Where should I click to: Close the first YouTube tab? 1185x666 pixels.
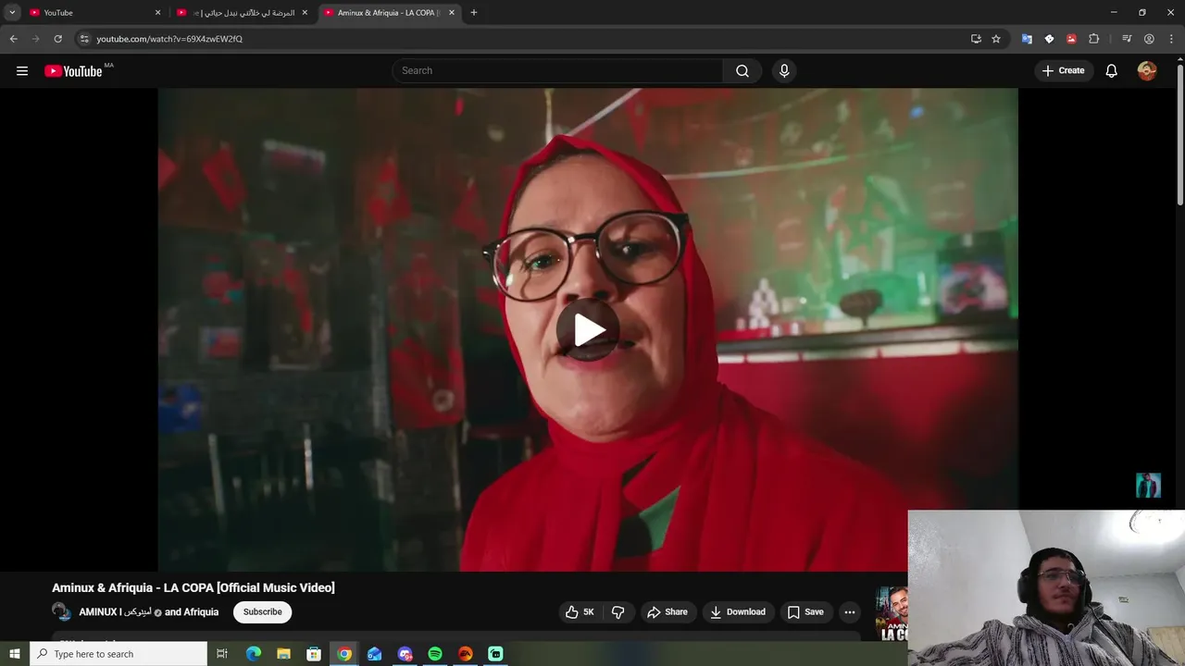157,13
